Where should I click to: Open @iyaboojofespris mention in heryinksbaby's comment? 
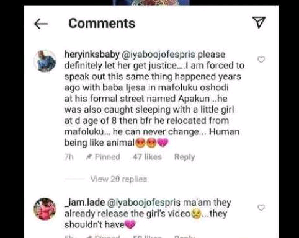tap(158, 55)
